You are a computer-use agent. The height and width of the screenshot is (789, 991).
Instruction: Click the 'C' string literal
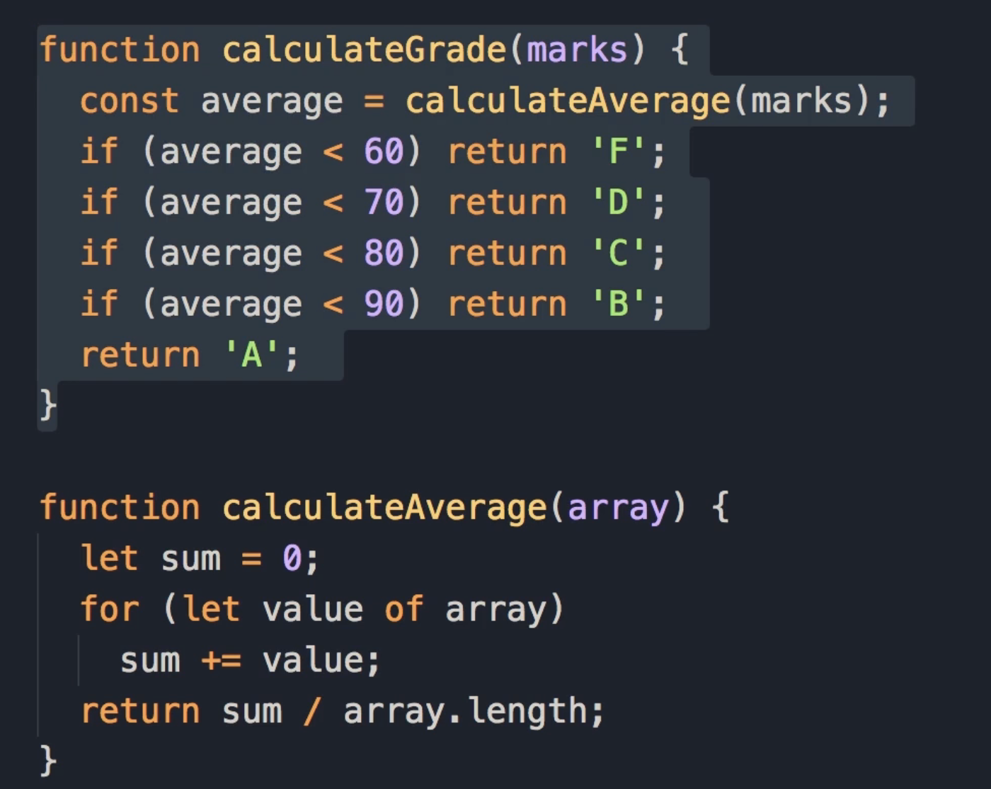[619, 254]
